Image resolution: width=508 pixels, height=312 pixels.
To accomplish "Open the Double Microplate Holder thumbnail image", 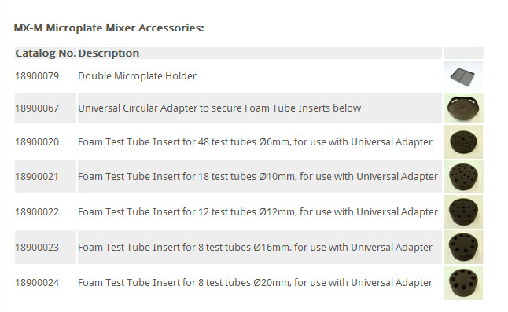I will coord(463,75).
